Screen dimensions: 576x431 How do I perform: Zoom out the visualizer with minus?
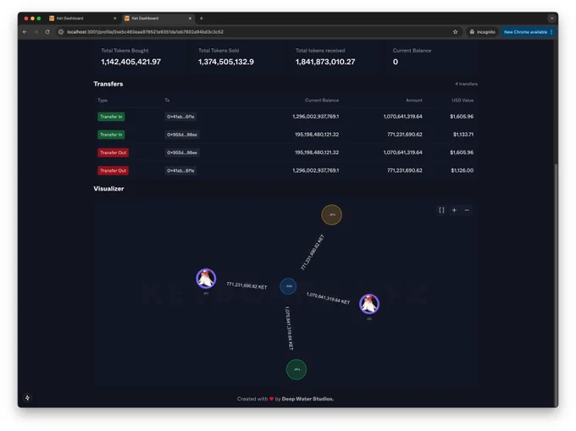[x=467, y=210]
